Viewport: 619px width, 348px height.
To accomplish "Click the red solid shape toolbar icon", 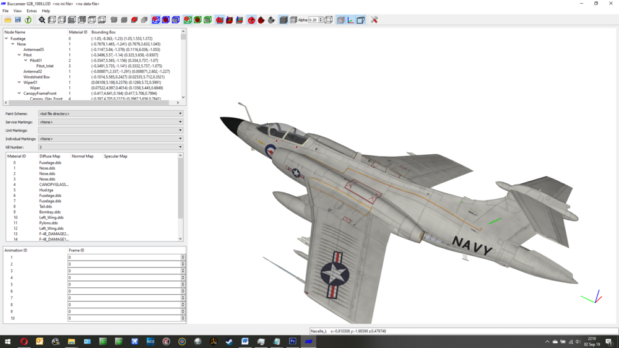I will pyautogui.click(x=134, y=20).
